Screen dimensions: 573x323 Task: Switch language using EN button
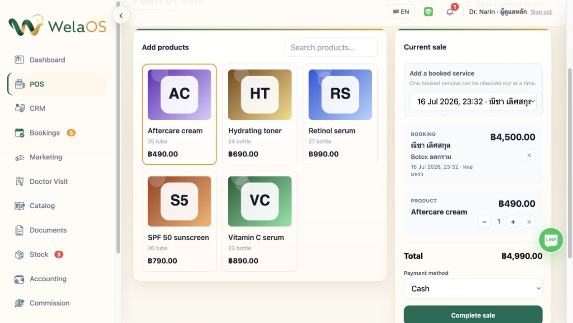point(401,12)
